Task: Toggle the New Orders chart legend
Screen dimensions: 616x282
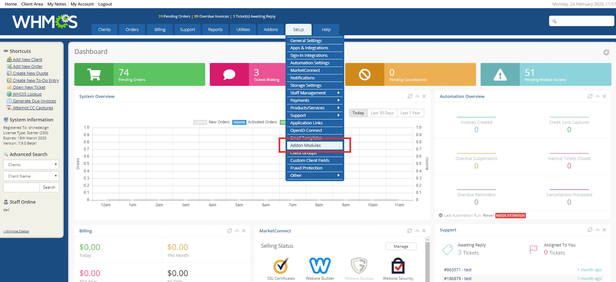Action: pos(200,122)
